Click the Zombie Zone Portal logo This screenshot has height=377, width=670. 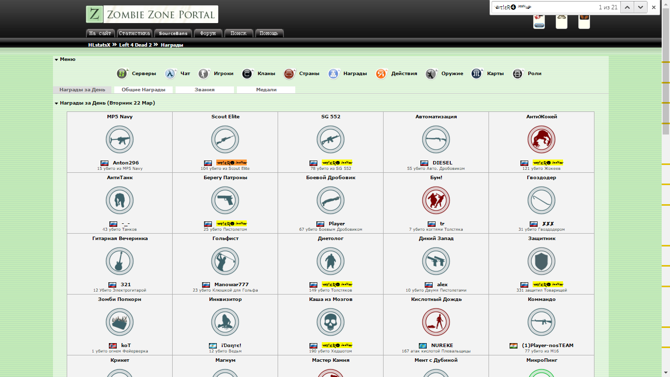click(152, 14)
